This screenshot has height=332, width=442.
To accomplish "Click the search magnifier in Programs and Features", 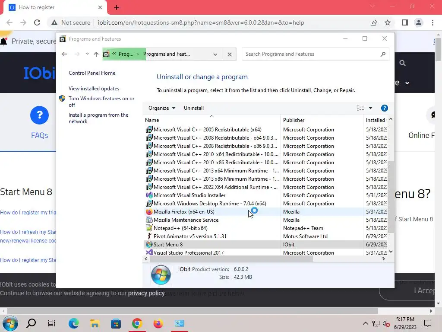I will point(383,54).
